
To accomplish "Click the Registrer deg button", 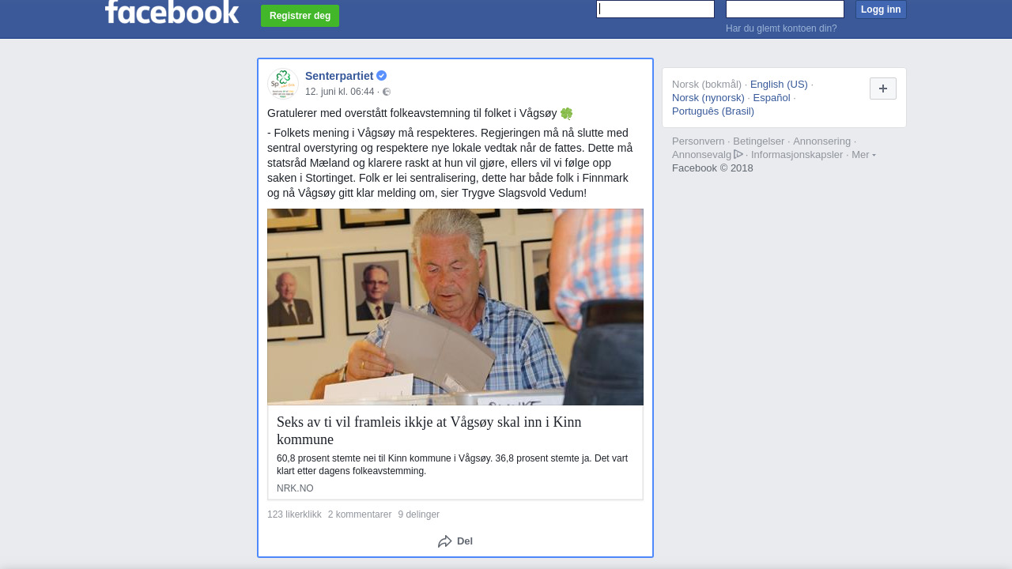I will point(300,16).
